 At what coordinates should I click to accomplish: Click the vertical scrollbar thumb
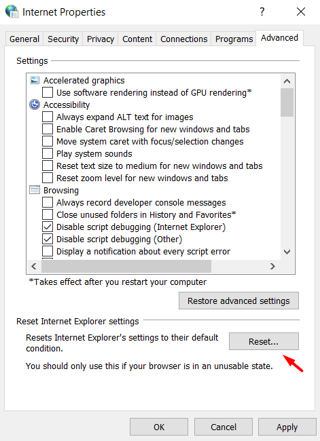coord(287,102)
